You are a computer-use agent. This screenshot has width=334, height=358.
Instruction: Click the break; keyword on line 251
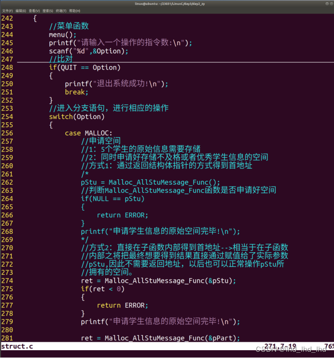[76, 92]
